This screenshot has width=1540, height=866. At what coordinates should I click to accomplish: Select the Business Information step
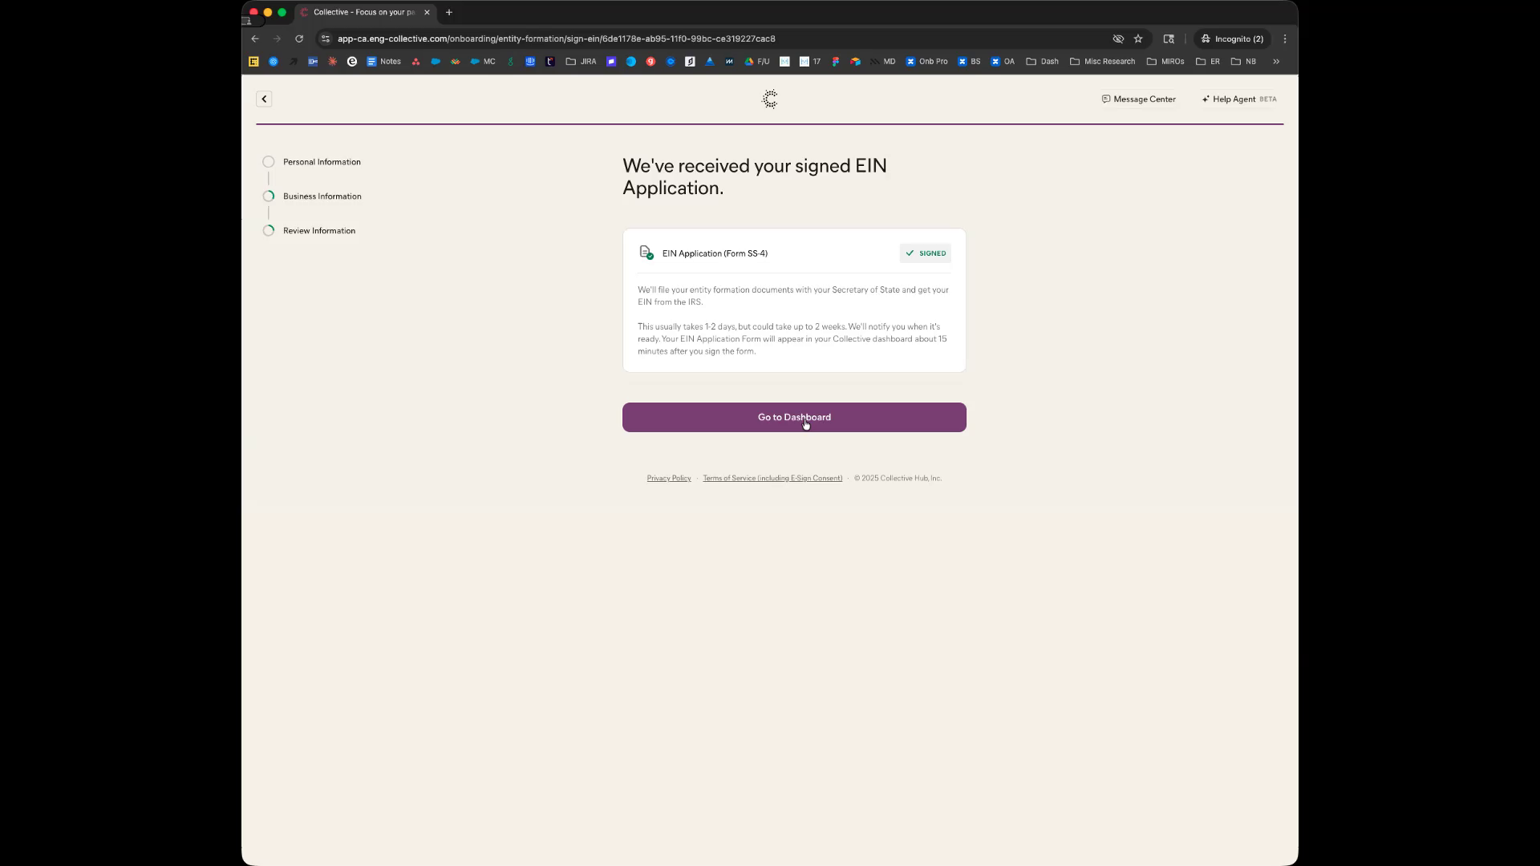pyautogui.click(x=322, y=196)
